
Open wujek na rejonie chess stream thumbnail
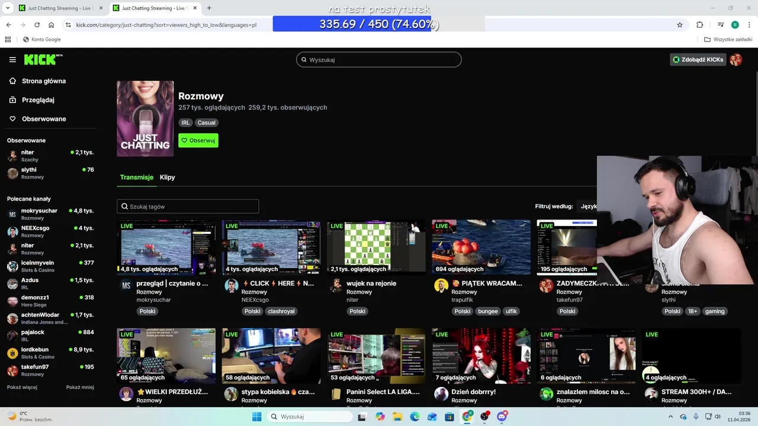pos(376,247)
